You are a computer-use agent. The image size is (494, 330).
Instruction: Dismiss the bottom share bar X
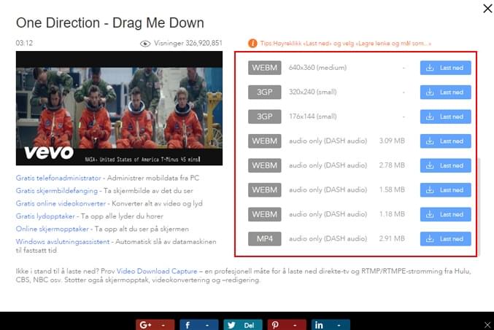coord(487,323)
